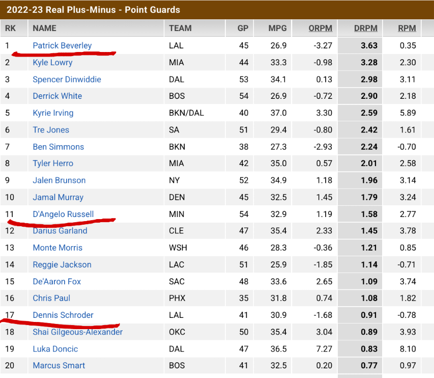Open Patrick Beverley's player page
The width and height of the screenshot is (434, 378).
pos(62,45)
